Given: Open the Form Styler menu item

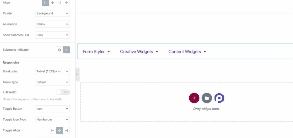Looking at the screenshot, I should coord(96,52).
